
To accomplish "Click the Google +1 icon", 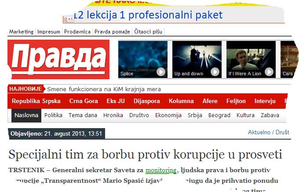I will pos(69,19).
